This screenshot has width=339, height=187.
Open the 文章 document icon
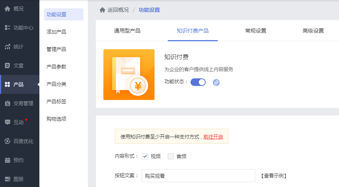7,65
